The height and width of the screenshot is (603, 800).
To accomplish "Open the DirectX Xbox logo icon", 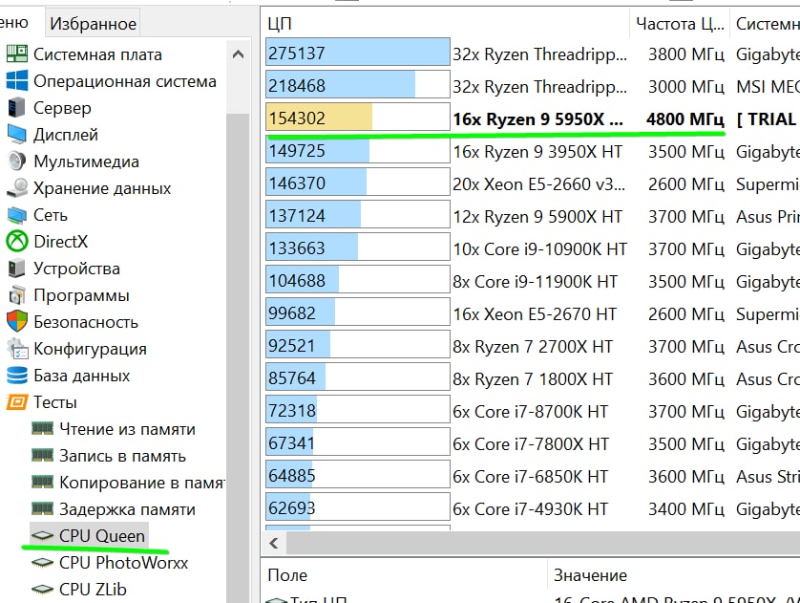I will (17, 242).
